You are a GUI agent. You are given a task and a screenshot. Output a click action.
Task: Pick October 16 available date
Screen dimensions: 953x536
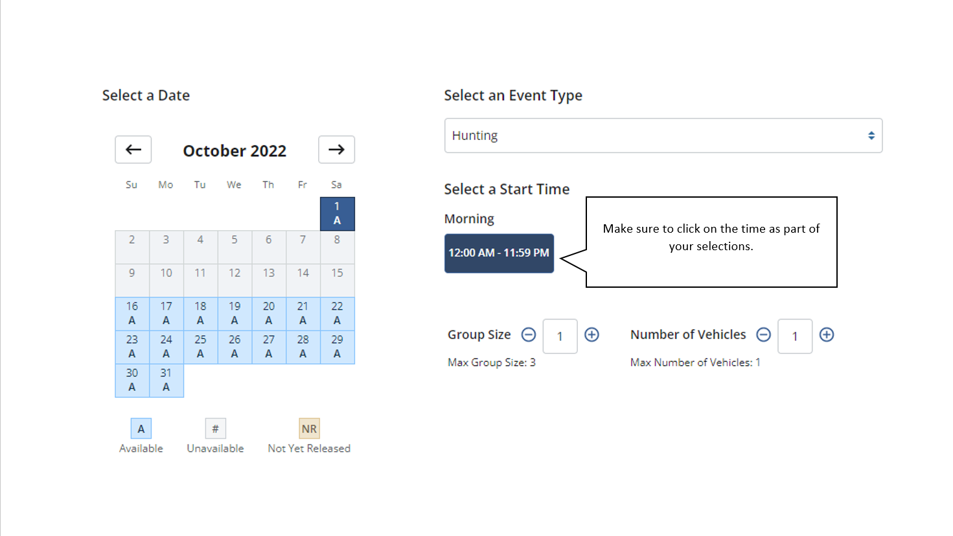132,313
